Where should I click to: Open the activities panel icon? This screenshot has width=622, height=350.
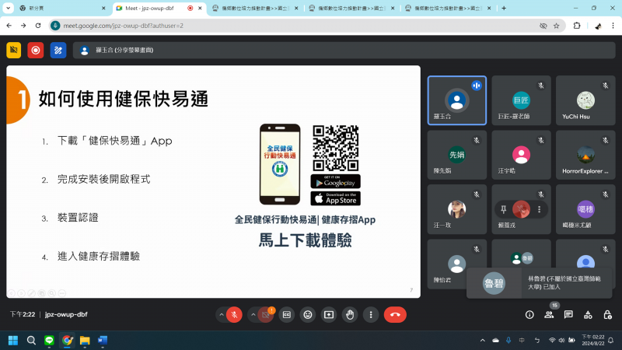(x=588, y=314)
